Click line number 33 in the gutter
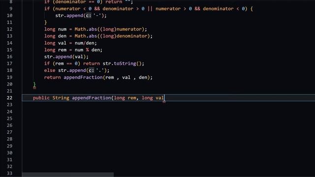 [x=9, y=173]
